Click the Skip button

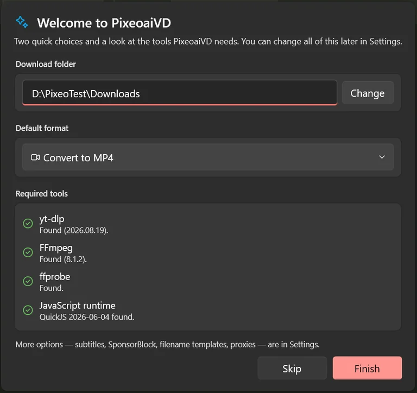(x=292, y=368)
